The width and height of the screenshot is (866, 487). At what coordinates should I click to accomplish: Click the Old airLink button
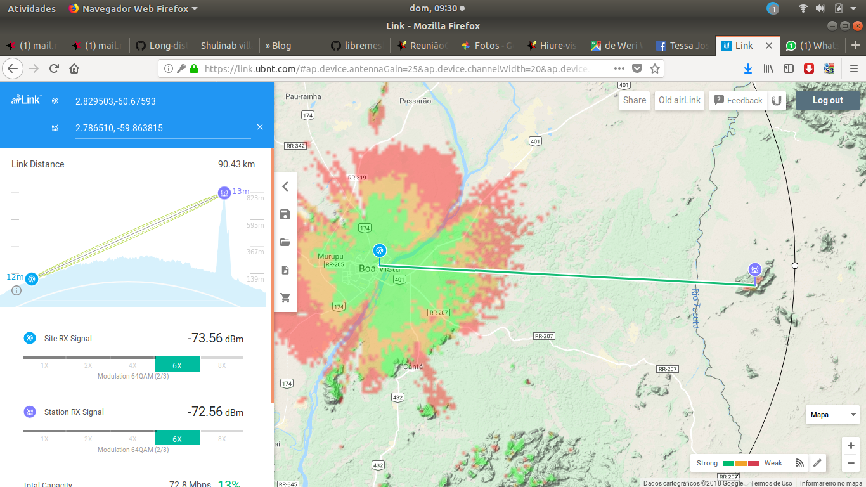click(680, 100)
